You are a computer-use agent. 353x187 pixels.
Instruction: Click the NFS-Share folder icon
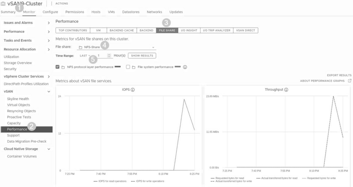point(81,47)
